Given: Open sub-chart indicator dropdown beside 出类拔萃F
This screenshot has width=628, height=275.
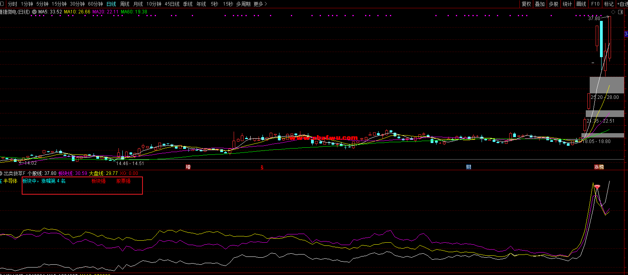Looking at the screenshot, I should (x=1, y=173).
